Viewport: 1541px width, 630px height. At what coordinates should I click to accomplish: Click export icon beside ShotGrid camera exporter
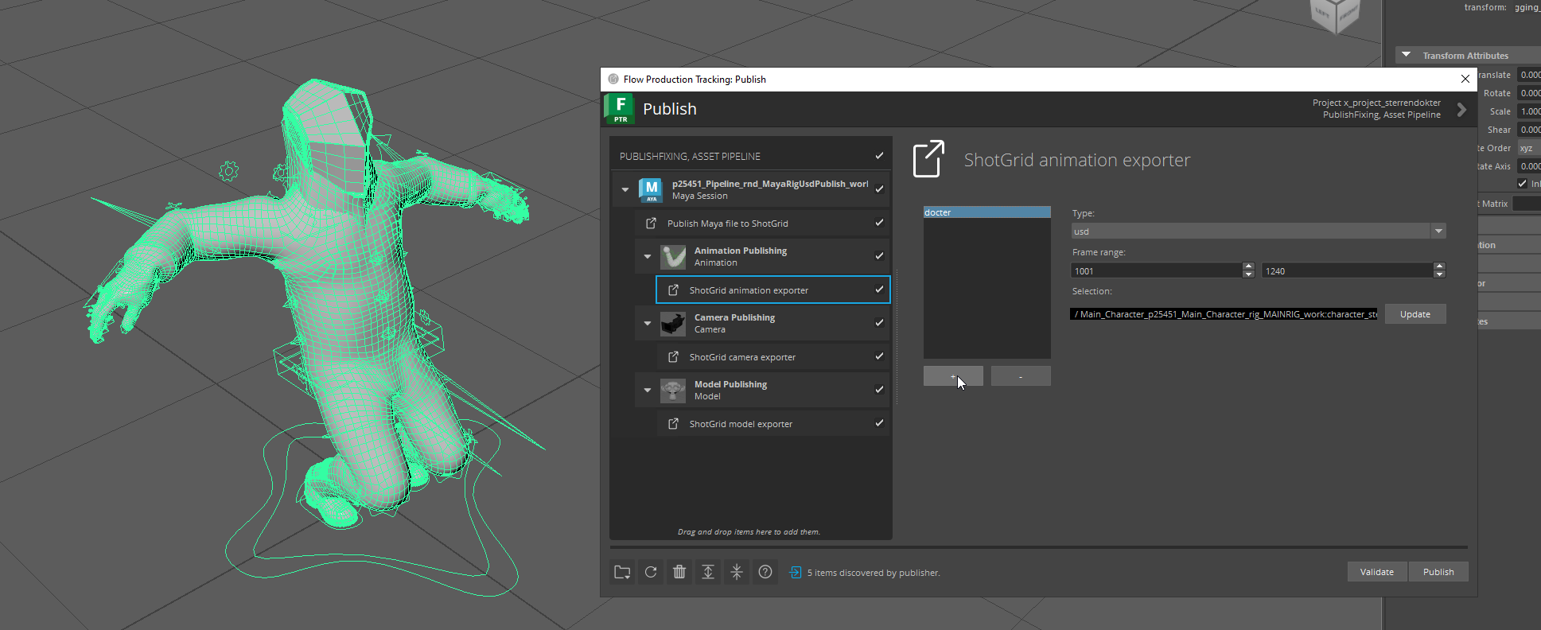(673, 356)
